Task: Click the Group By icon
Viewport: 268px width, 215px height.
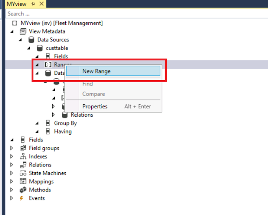Action: (x=48, y=123)
